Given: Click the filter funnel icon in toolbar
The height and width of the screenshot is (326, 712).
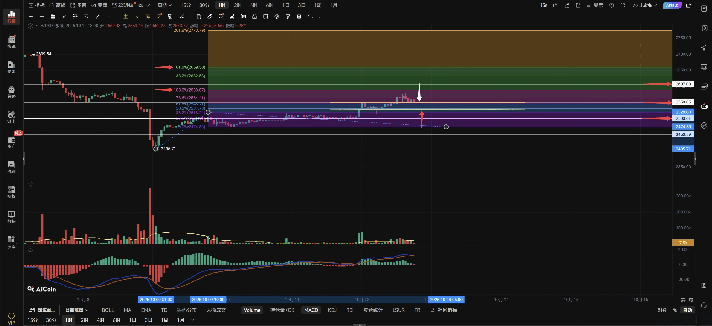Looking at the screenshot, I should [288, 17].
